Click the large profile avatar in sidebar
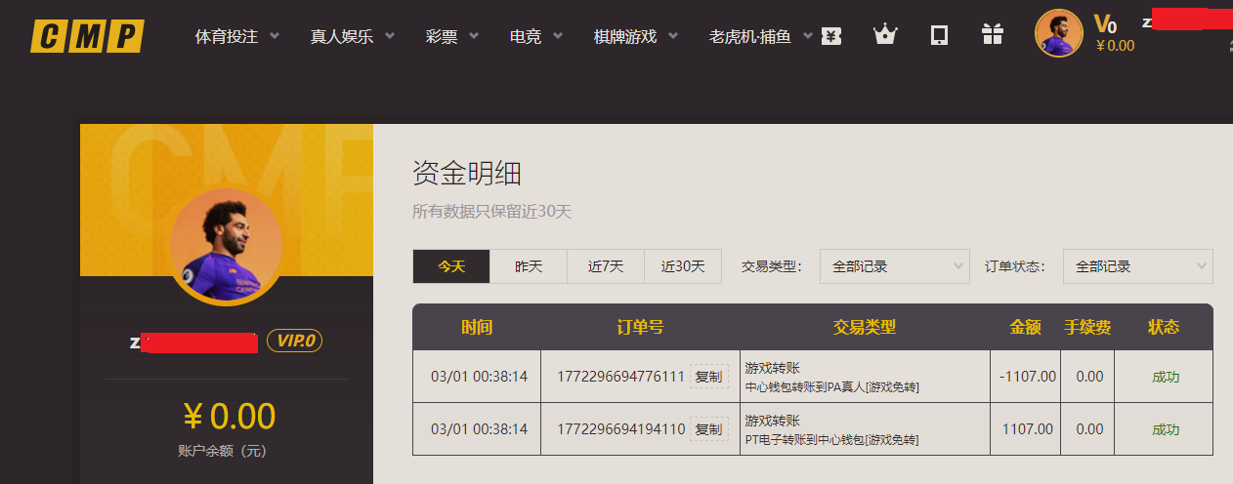1233x484 pixels. click(x=226, y=246)
